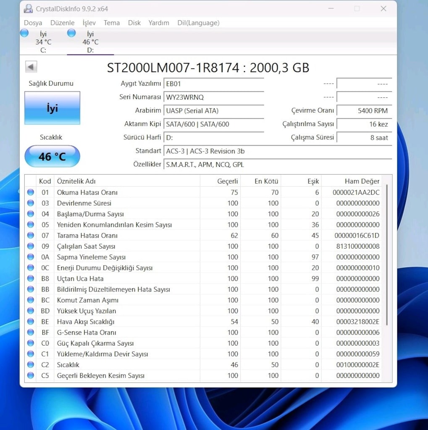Open the Düzenle menu
Screen dimensions: 428x430
62,23
